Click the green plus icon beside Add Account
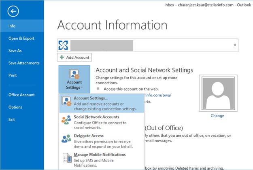The width and height of the screenshot is (253, 170). (62, 57)
